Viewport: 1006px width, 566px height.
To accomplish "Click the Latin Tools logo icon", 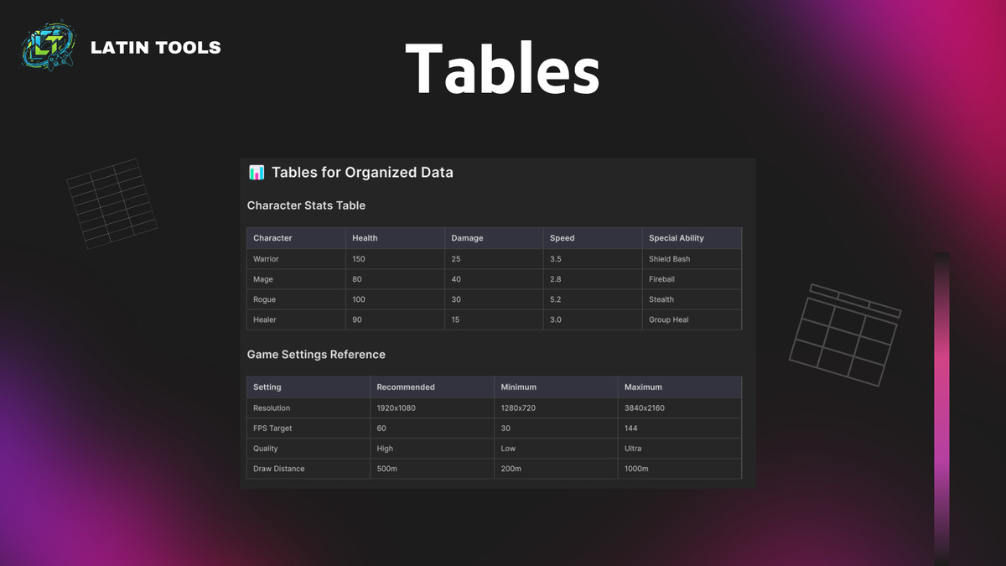I will point(49,47).
